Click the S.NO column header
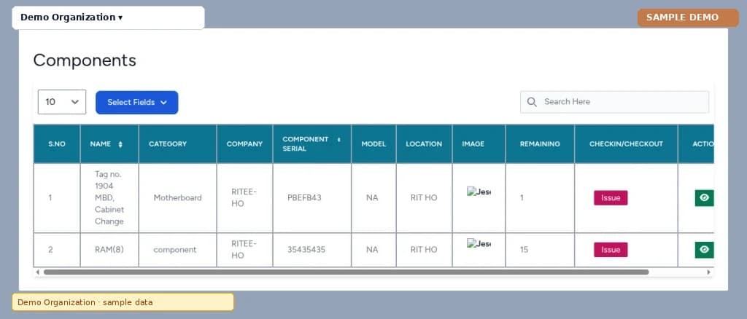The width and height of the screenshot is (747, 319). (x=57, y=144)
